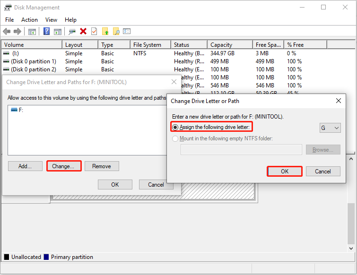Click the 0 % free cell

(291, 53)
